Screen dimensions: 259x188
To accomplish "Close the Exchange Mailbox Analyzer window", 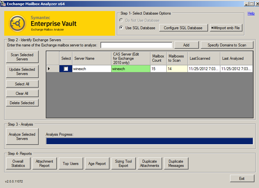I will 257,4.
